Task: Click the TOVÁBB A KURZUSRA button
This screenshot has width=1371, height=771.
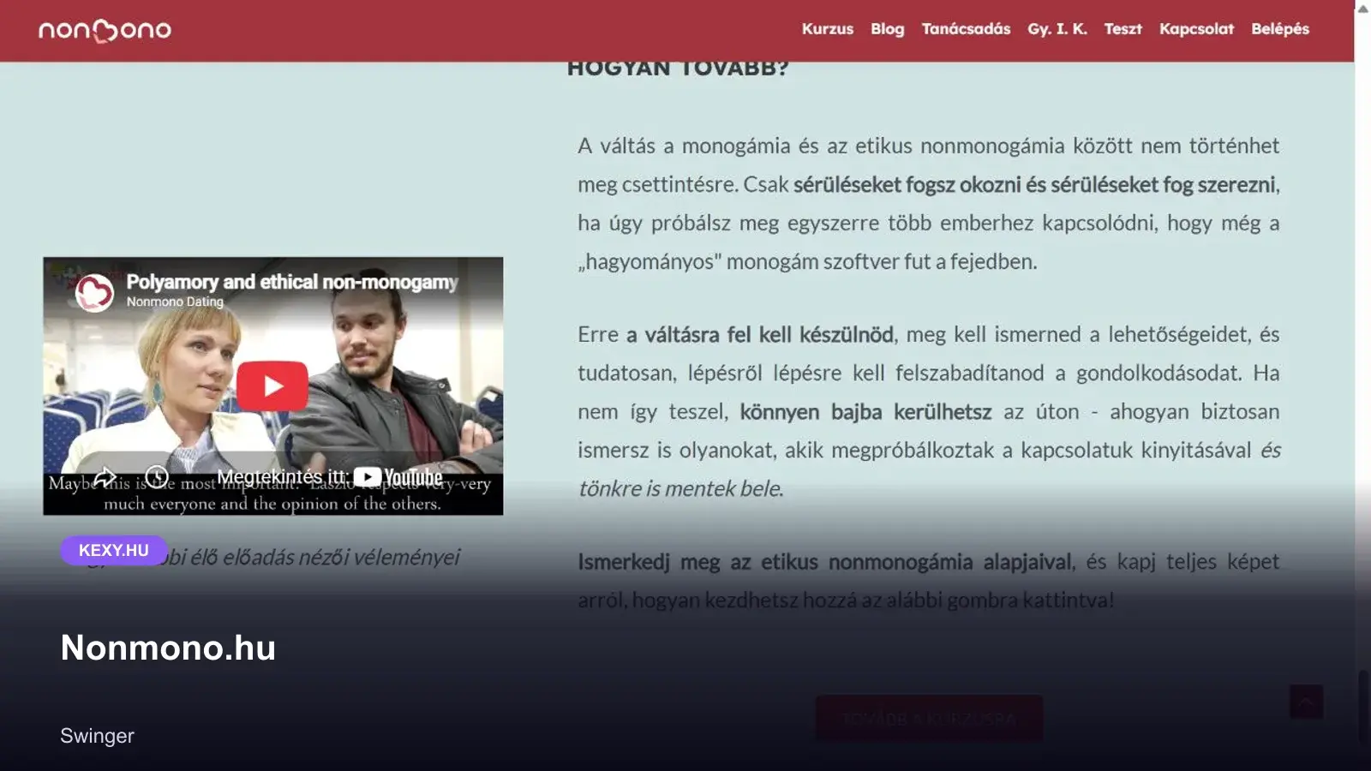Action: pos(929,719)
